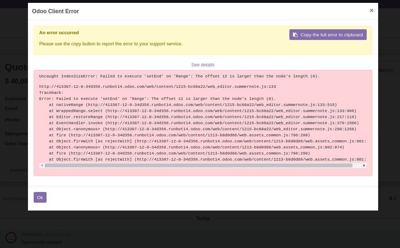Click the traceback horizontal scrollbar track
Screen dimensions: 400x248
203,165
